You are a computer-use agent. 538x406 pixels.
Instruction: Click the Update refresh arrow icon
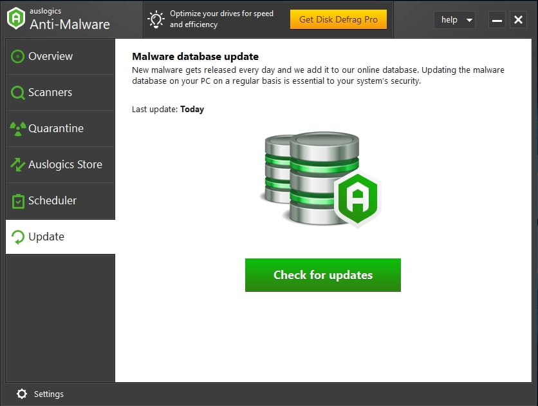[18, 237]
